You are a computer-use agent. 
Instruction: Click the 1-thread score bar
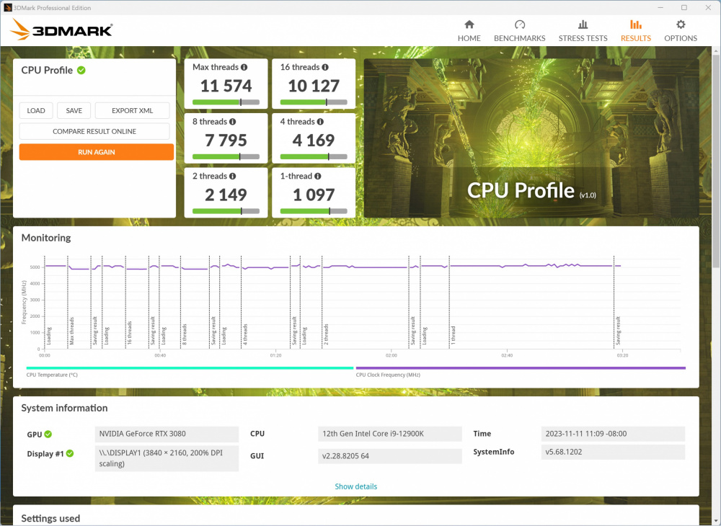point(314,211)
